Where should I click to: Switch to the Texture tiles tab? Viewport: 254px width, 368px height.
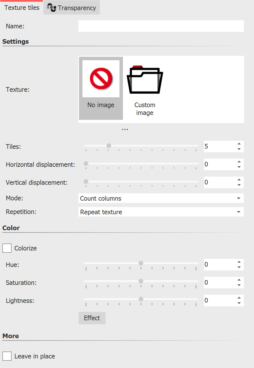[x=22, y=8]
